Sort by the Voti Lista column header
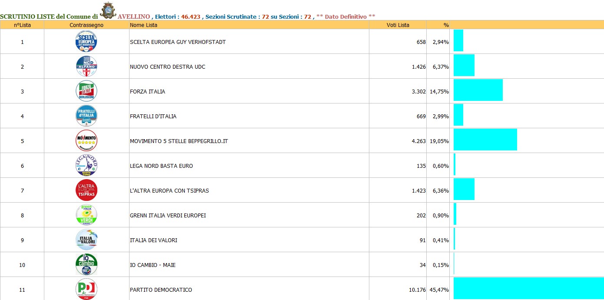 [x=398, y=25]
